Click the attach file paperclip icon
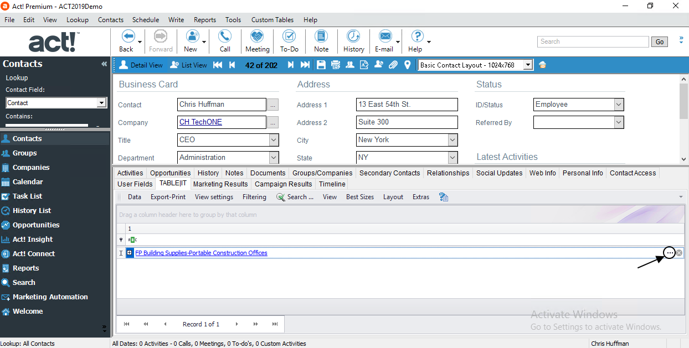 click(x=392, y=65)
